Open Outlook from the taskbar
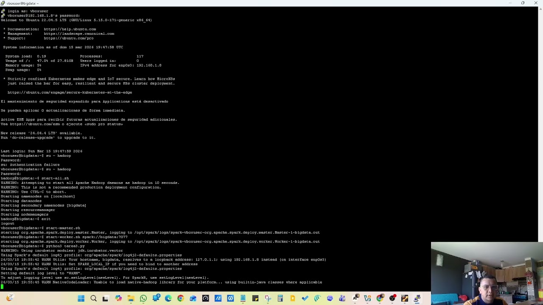Screen dimensions: 543x305 pos(193,299)
